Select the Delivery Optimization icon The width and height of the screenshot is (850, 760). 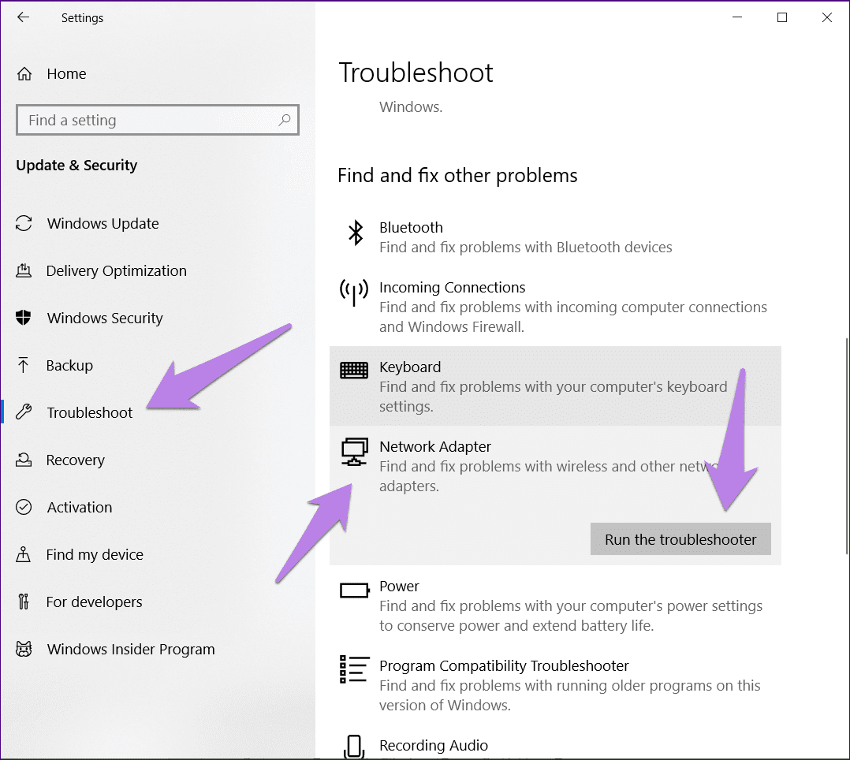pos(24,271)
